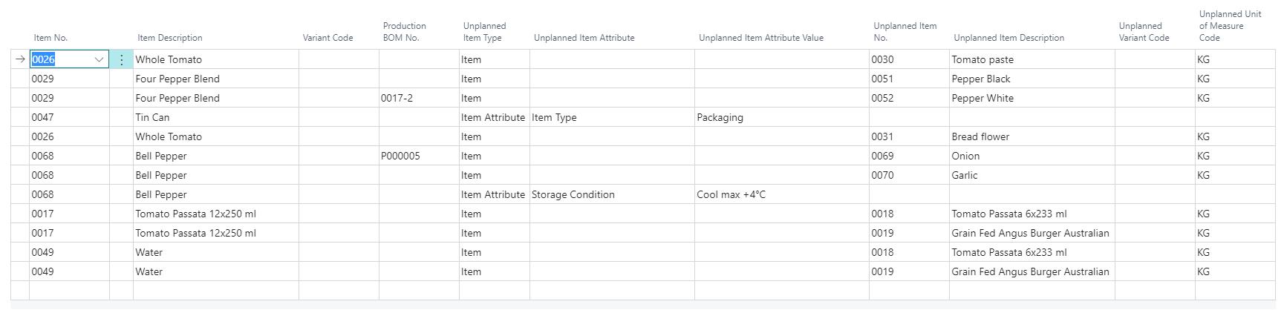Screen dimensions: 1284x310
Task: Select the Variant Code column header
Action: (327, 38)
